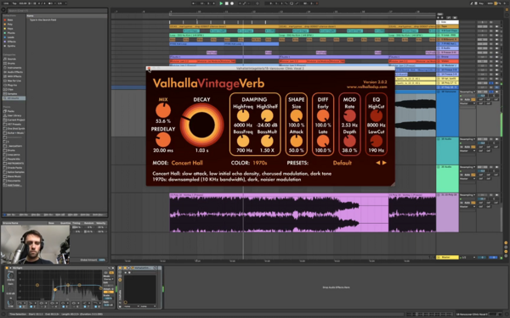Open the 1970s color selector
This screenshot has width=510, height=318.
[259, 163]
